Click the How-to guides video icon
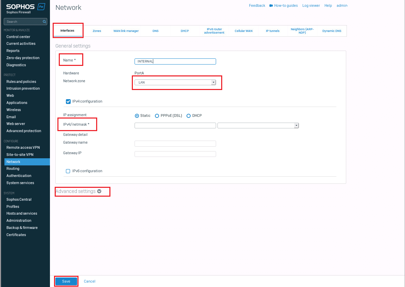The image size is (405, 287). (x=271, y=6)
